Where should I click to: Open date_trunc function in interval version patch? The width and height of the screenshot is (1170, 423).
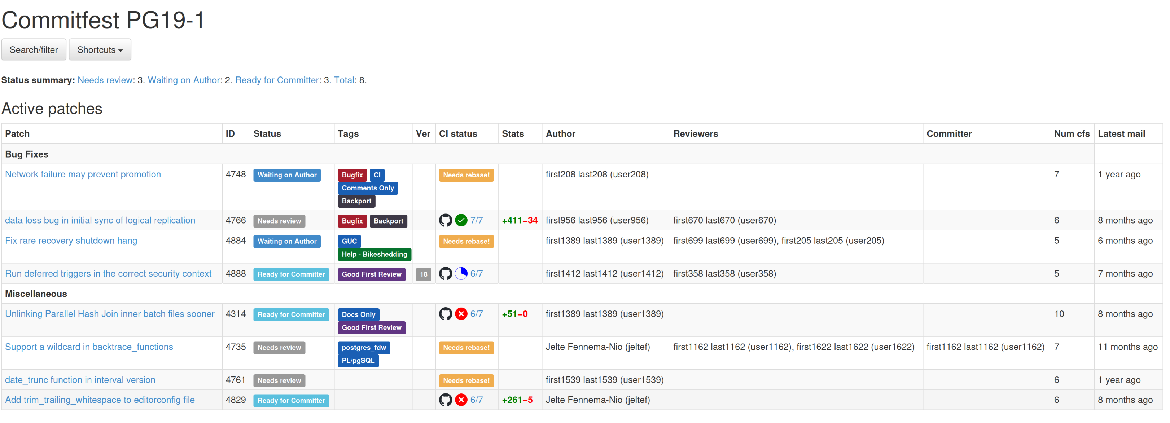pyautogui.click(x=80, y=380)
